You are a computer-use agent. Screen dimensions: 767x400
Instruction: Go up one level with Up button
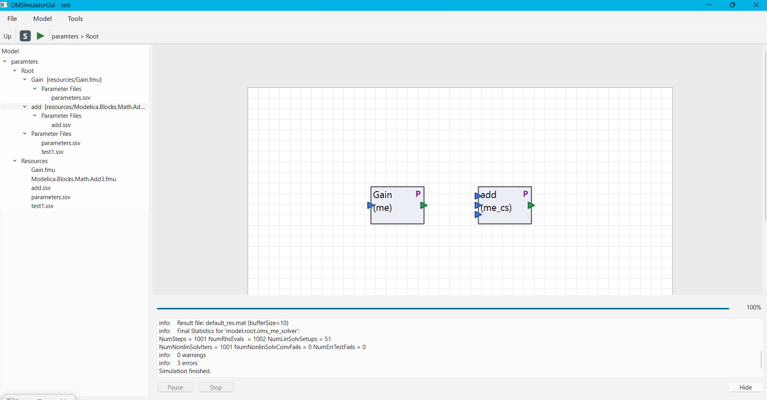coord(8,36)
